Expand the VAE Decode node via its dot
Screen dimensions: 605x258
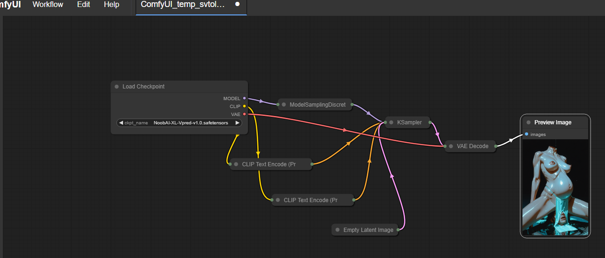pyautogui.click(x=451, y=146)
